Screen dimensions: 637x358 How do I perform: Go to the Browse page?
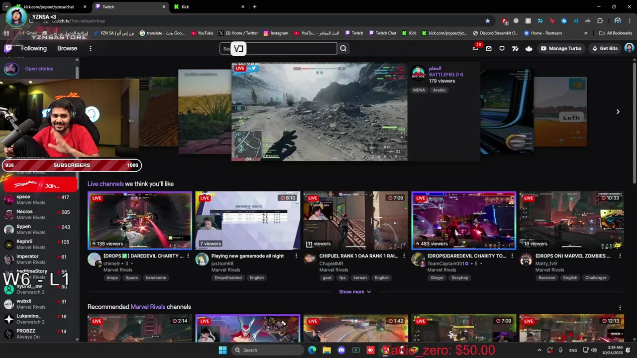[67, 48]
